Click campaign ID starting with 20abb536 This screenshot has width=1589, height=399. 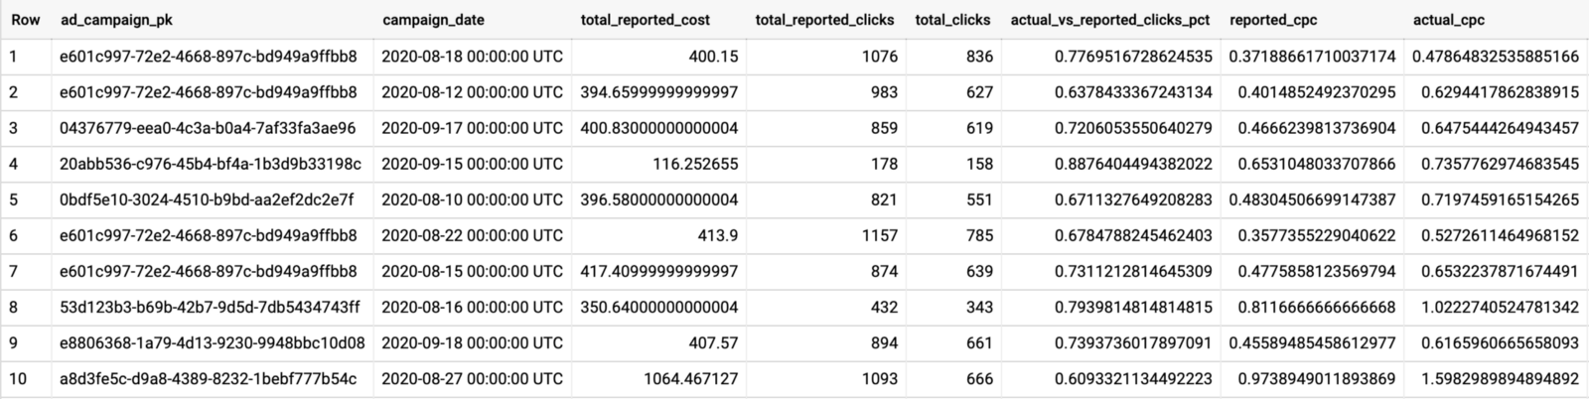click(x=211, y=164)
